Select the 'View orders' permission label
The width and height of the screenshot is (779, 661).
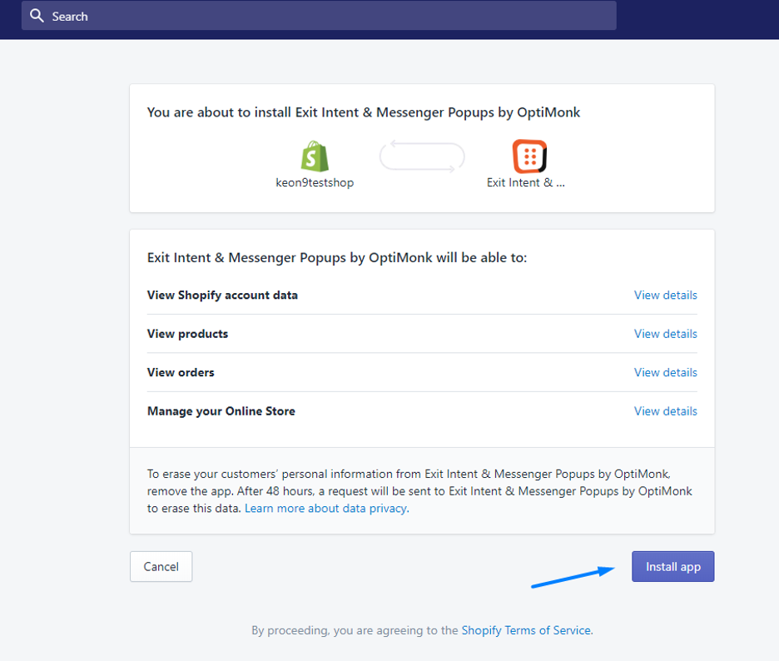[x=181, y=372]
